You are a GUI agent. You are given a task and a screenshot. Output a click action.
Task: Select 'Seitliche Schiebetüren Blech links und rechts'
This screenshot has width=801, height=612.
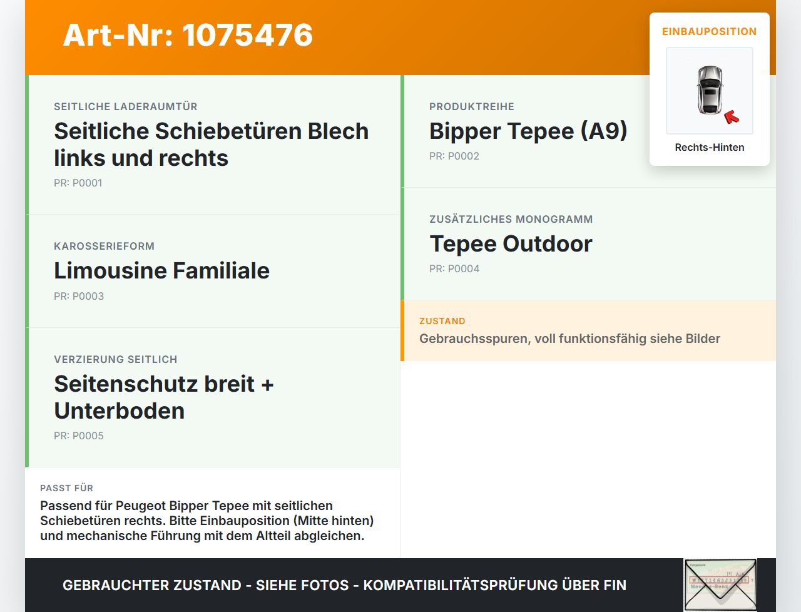(x=211, y=145)
